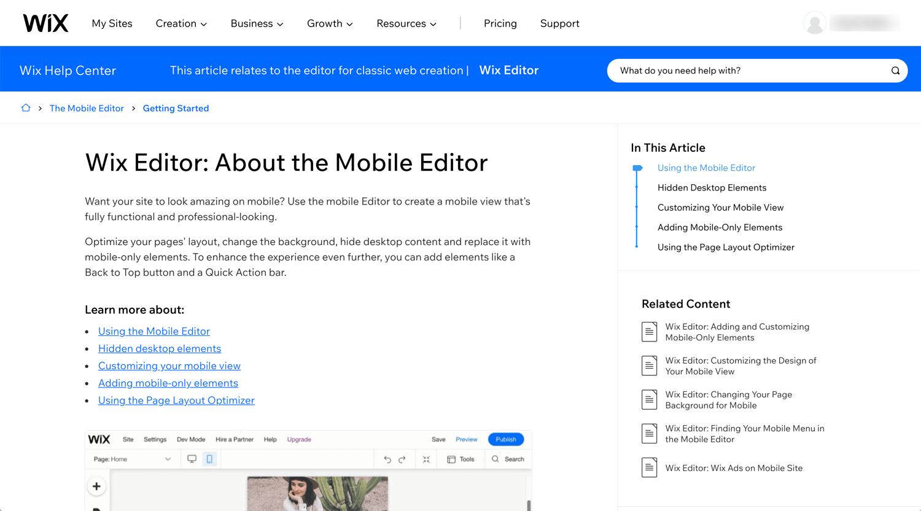921x511 pixels.
Task: Click The Mobile Editor breadcrumb link
Action: point(87,108)
